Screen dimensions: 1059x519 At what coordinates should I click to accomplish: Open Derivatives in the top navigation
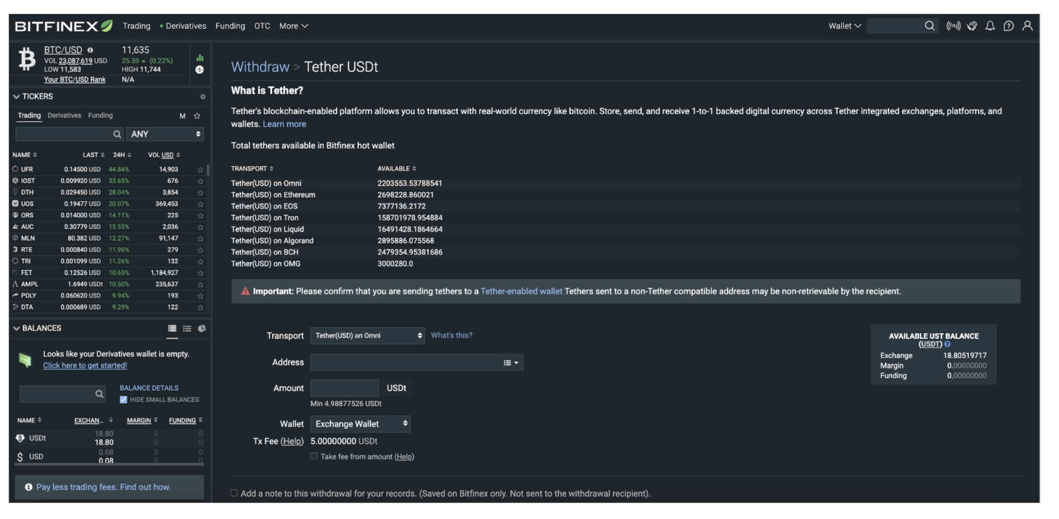(186, 26)
